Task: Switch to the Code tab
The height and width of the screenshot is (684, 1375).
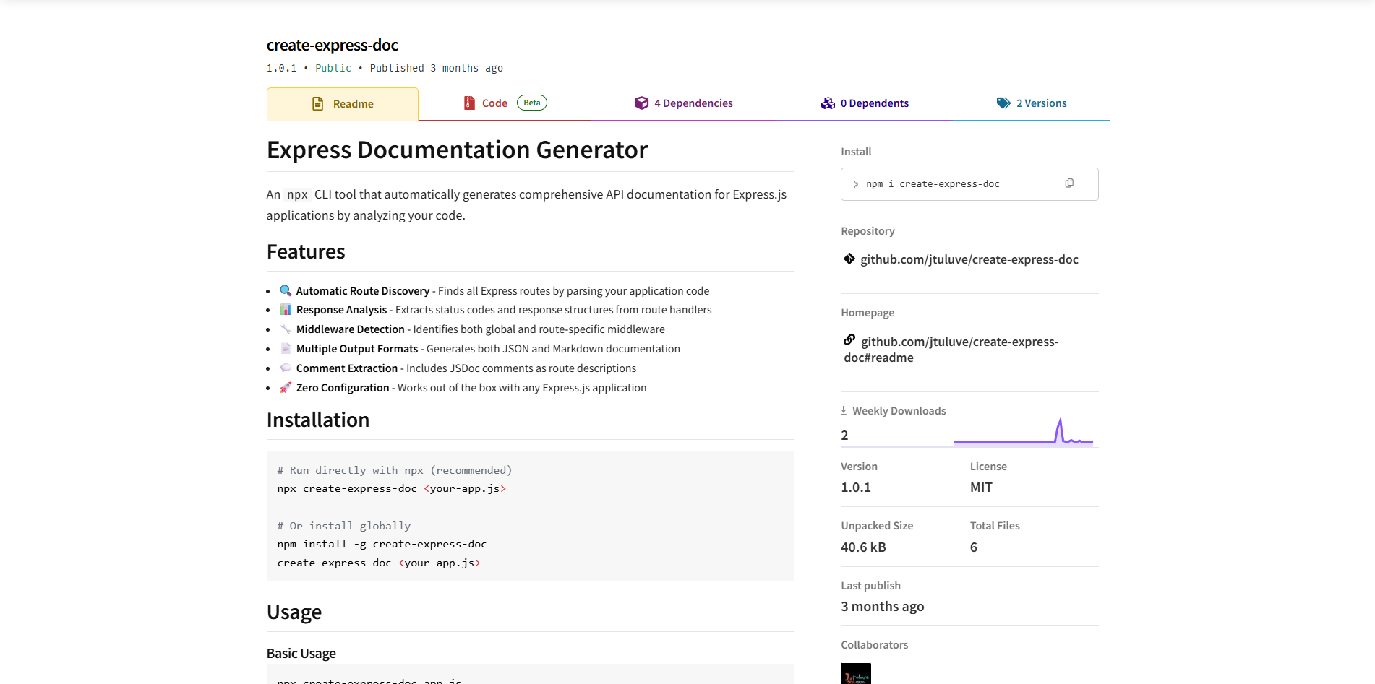Action: pyautogui.click(x=494, y=103)
